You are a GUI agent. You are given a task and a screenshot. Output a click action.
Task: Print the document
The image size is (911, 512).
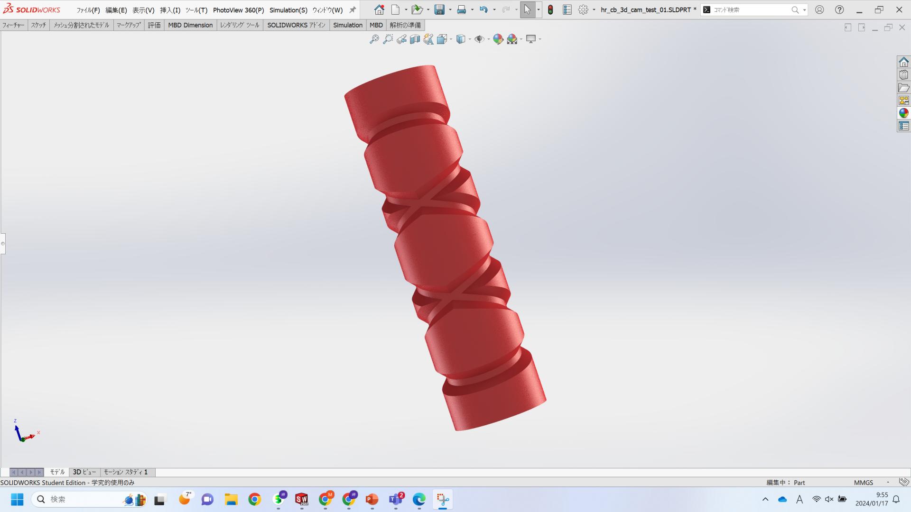click(x=461, y=9)
